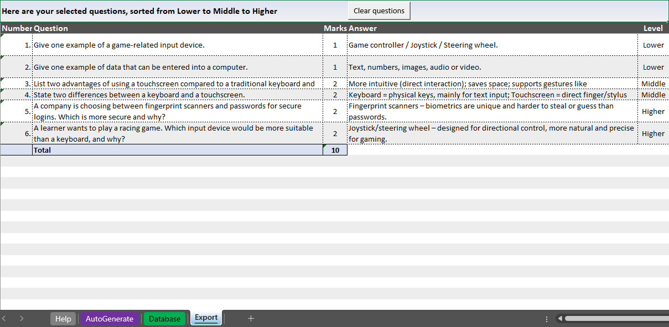The width and height of the screenshot is (669, 327).
Task: Click the next sheet navigation arrow
Action: (22, 318)
